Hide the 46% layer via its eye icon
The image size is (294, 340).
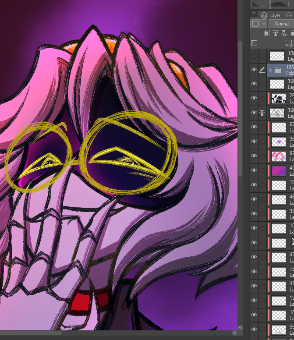coord(254,199)
